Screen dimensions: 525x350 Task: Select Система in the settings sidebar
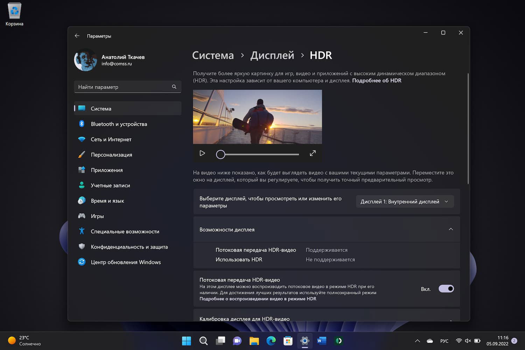pyautogui.click(x=128, y=108)
